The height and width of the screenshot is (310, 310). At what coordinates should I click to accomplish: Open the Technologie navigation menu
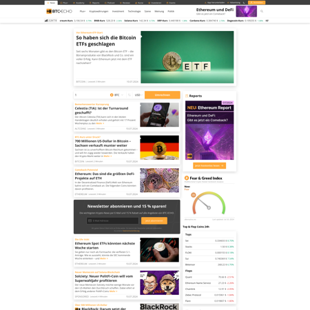tap(134, 11)
